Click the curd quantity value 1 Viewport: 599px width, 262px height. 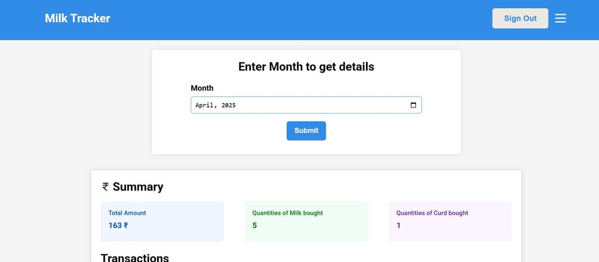pyautogui.click(x=398, y=225)
